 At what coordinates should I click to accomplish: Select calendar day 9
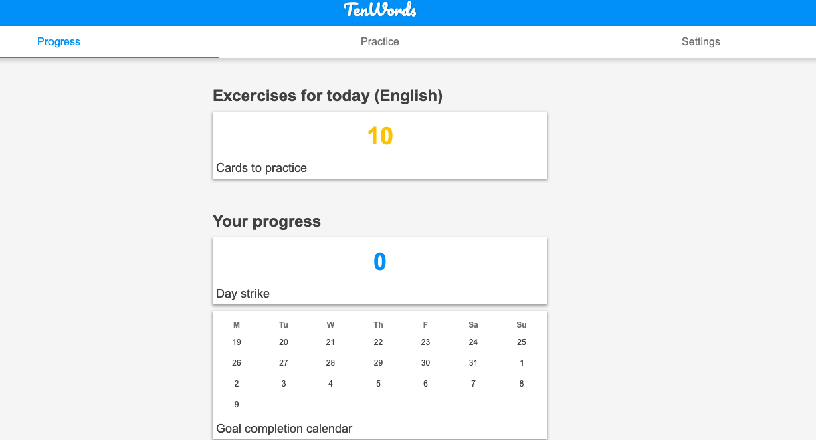tap(237, 405)
